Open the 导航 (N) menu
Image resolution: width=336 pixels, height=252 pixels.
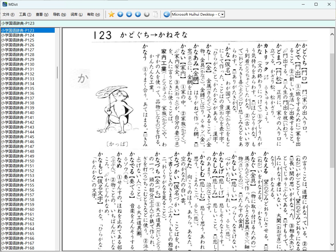(59, 14)
